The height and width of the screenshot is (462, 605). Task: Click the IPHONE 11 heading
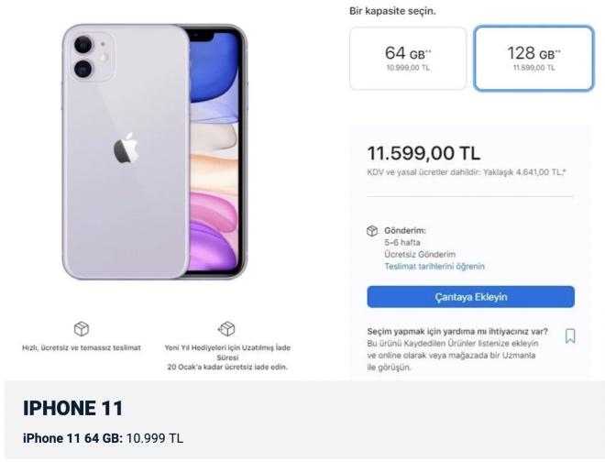pos(72,409)
